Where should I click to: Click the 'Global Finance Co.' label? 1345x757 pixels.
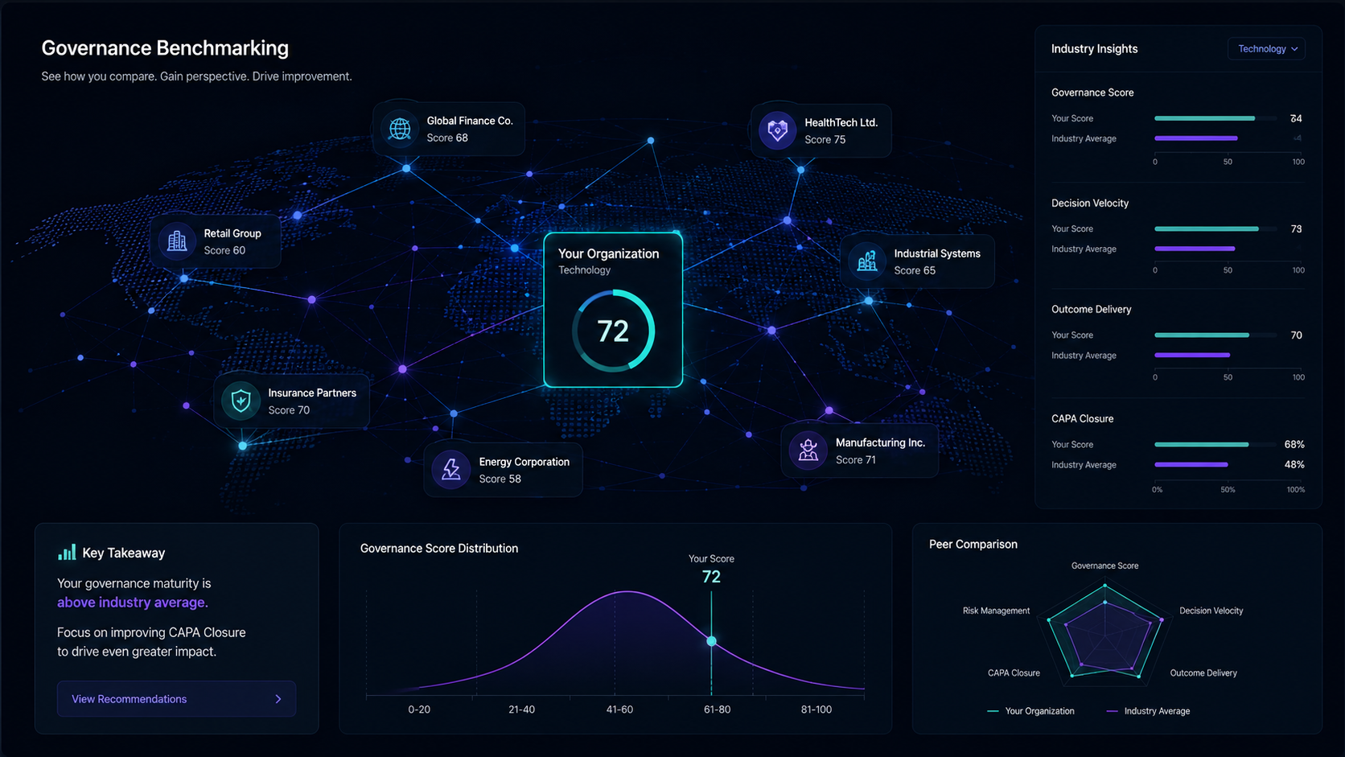pyautogui.click(x=470, y=121)
